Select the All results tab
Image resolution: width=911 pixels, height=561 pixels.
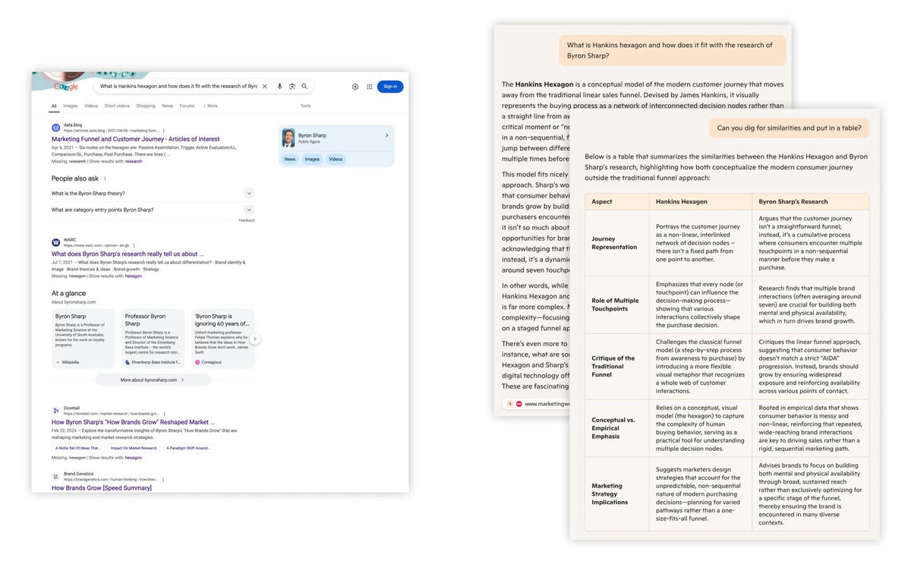click(x=54, y=106)
